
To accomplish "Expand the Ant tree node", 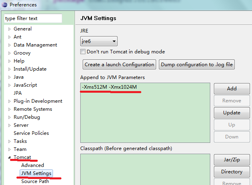I will tap(10, 37).
